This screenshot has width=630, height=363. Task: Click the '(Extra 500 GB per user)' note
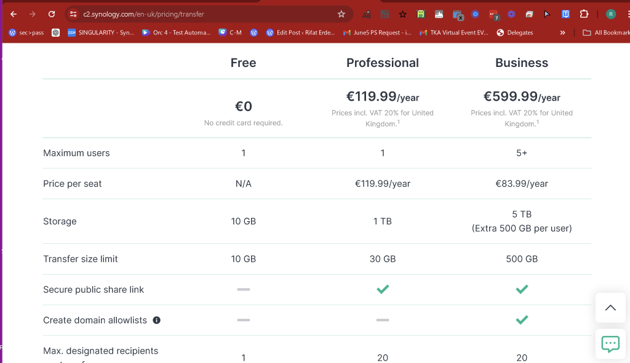pyautogui.click(x=522, y=228)
